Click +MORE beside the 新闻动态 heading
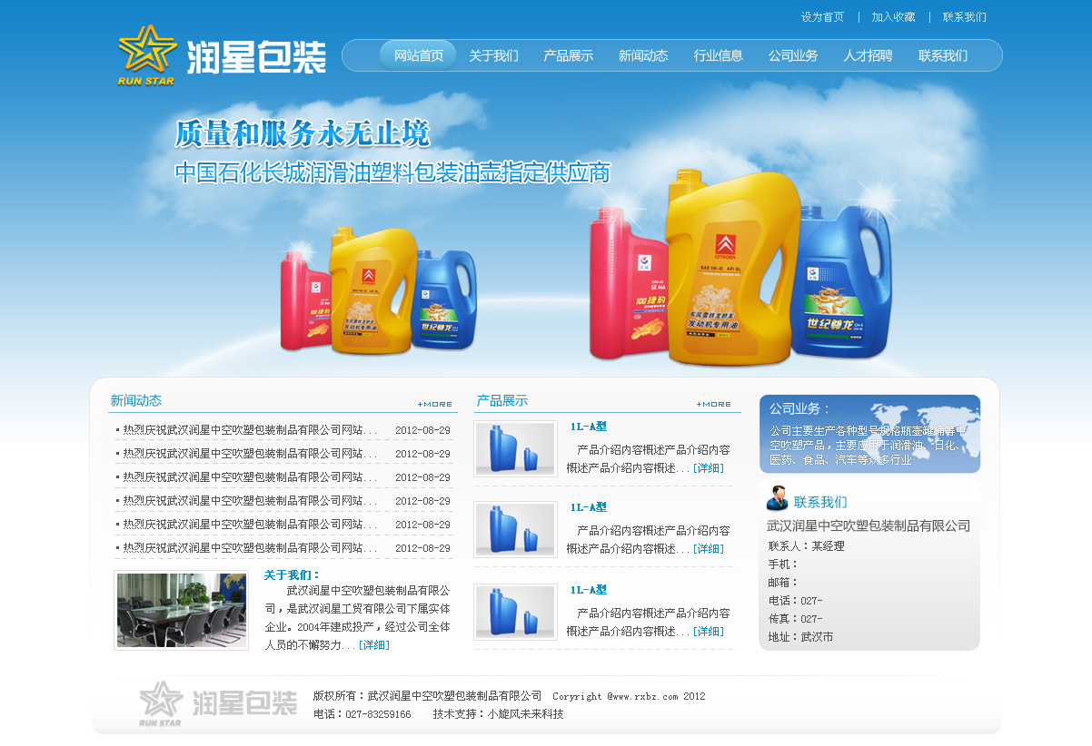 (435, 404)
